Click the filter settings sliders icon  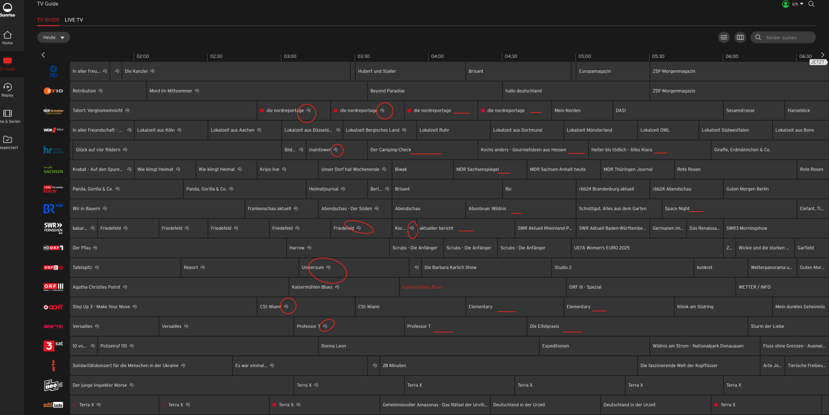tap(724, 38)
